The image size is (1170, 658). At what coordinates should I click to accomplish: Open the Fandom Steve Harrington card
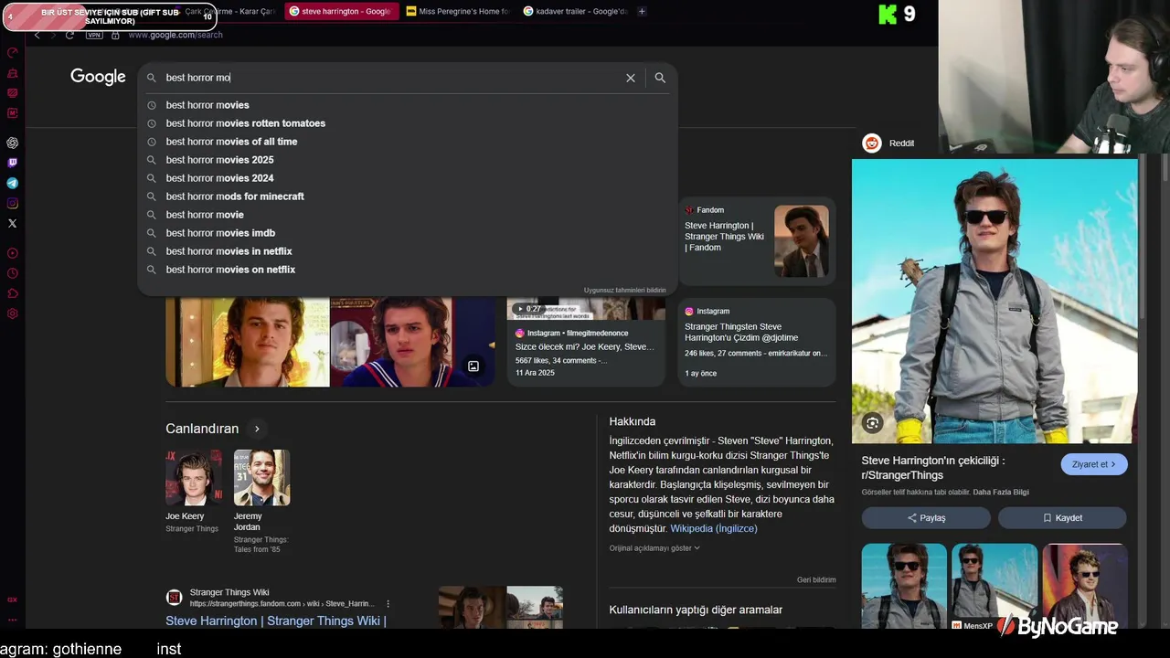coord(757,241)
